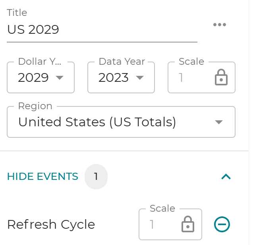
Task: Click the United States (US Totals) region text
Action: (x=97, y=122)
